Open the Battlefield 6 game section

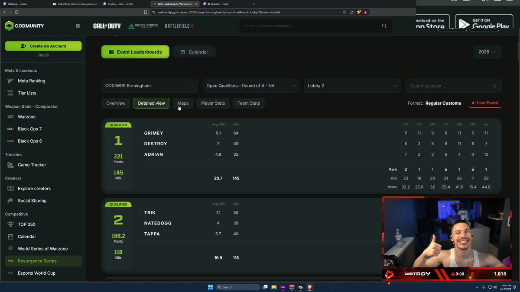click(179, 26)
